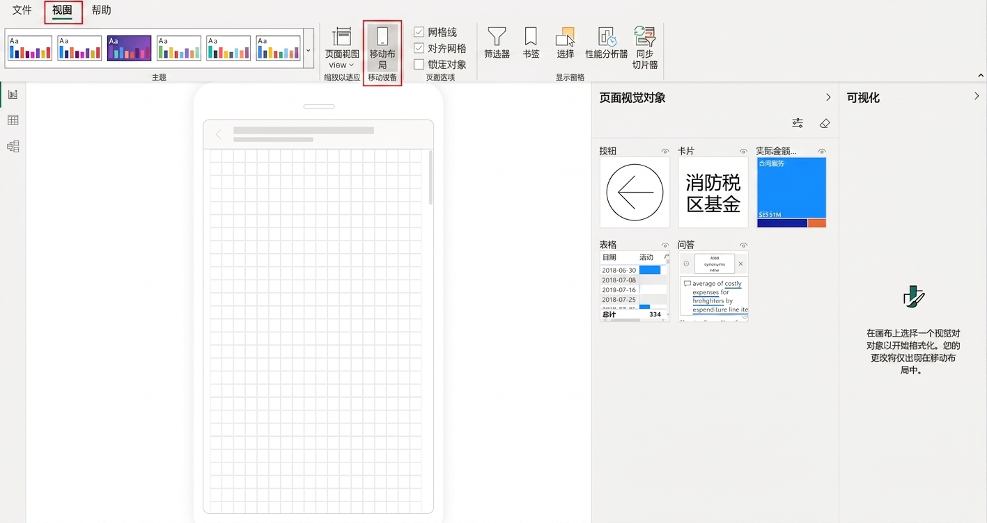Open visual filter options icon
This screenshot has height=523, width=987.
[x=798, y=123]
